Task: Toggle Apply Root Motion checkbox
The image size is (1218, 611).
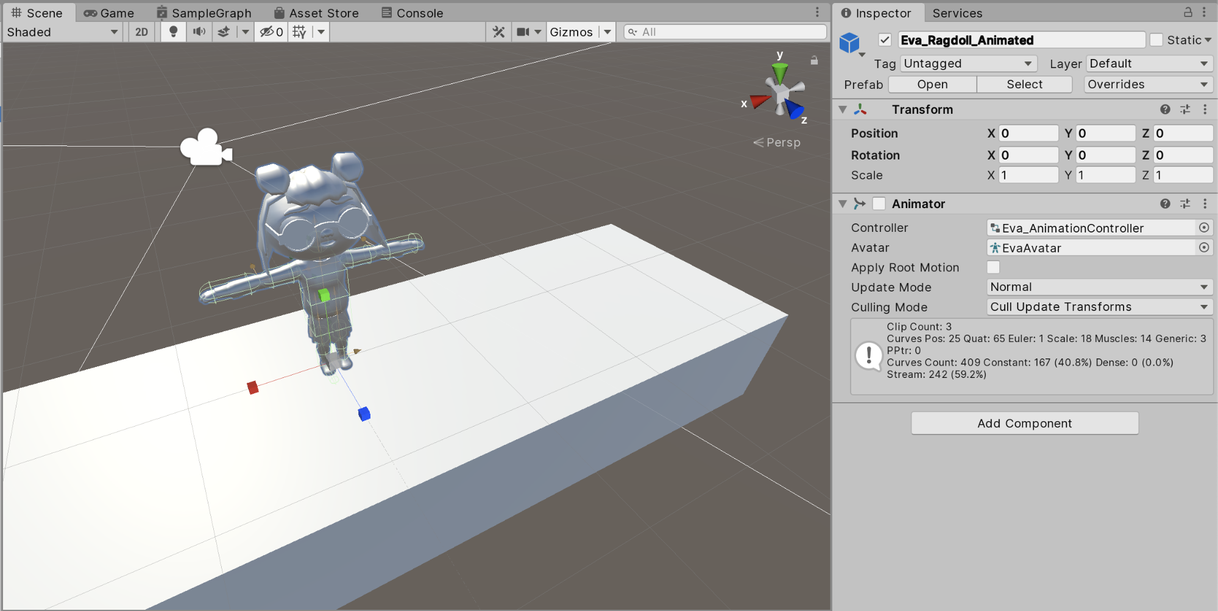Action: [x=993, y=267]
